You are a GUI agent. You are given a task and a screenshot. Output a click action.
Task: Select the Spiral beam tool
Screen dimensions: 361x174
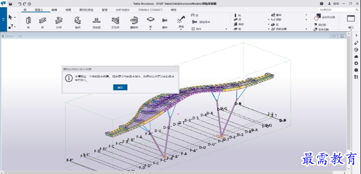[x=134, y=22]
